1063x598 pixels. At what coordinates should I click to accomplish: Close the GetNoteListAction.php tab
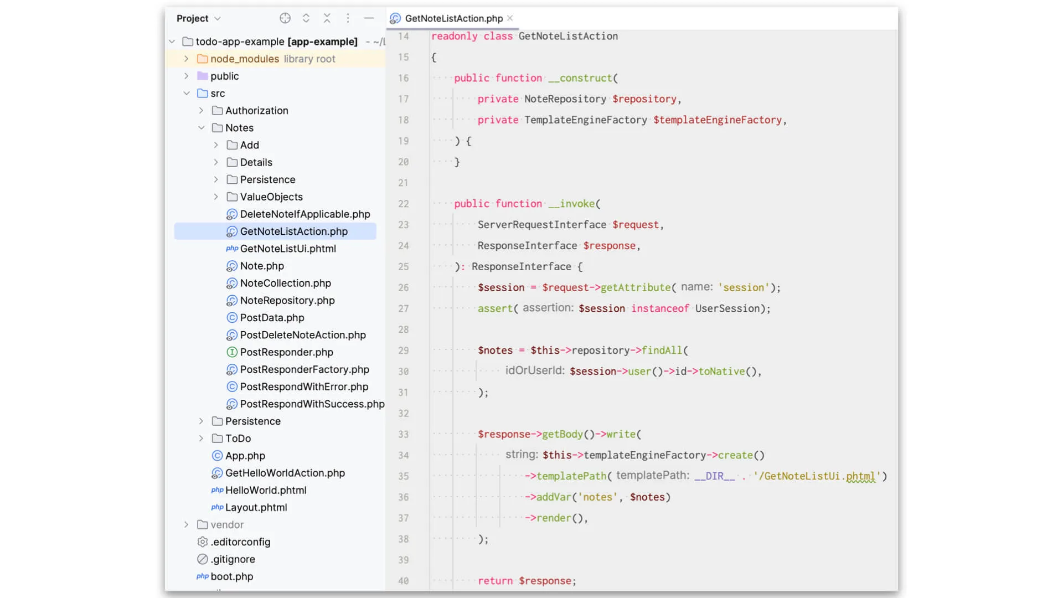click(510, 18)
